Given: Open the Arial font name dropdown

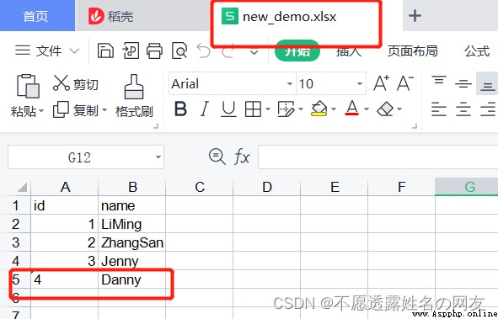Looking at the screenshot, I should 289,83.
